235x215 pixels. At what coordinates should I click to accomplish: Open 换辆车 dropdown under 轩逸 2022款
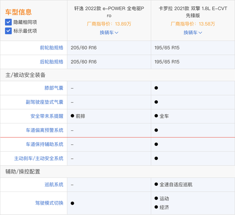point(109,33)
